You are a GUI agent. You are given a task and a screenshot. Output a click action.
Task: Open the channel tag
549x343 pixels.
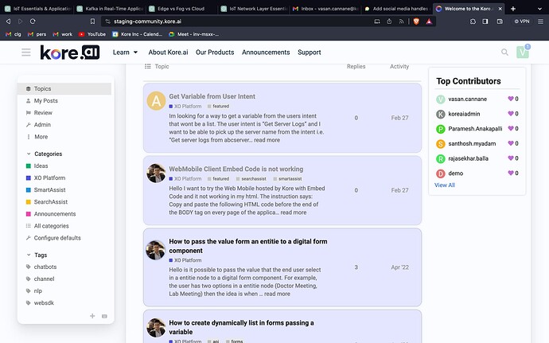[x=44, y=279]
